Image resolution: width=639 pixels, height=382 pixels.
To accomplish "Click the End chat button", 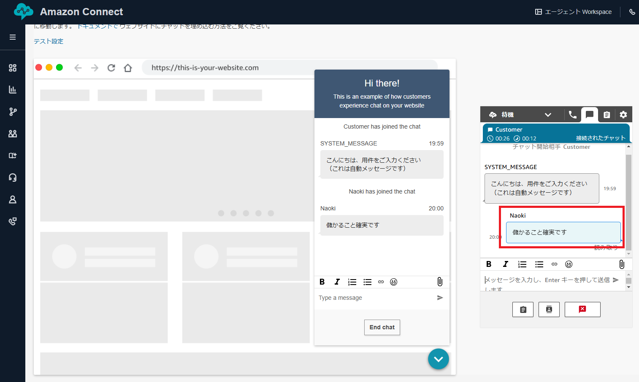I will coord(382,327).
